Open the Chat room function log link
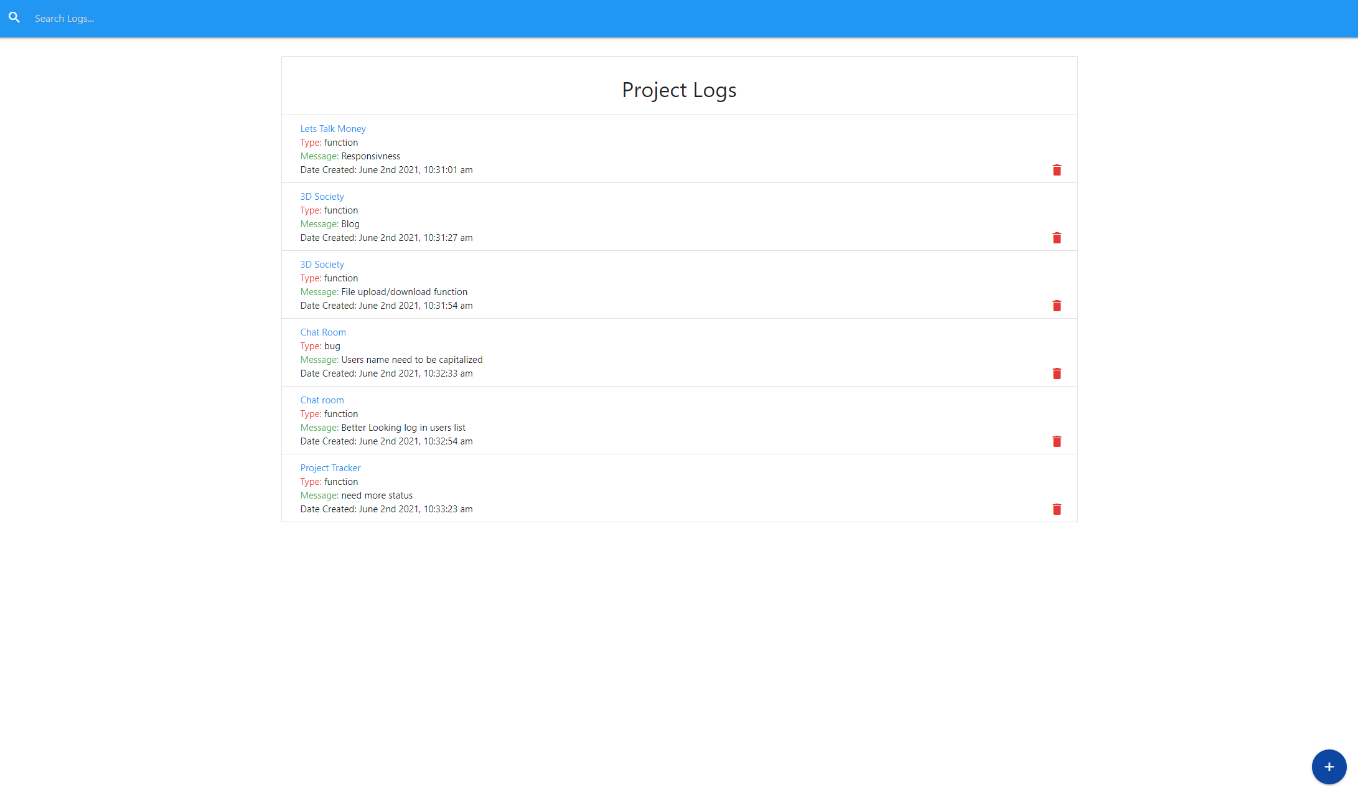 coord(322,400)
